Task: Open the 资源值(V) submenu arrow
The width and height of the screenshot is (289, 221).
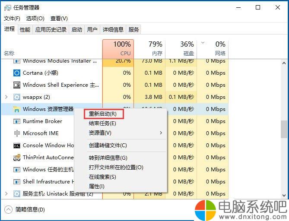Action: tap(161, 133)
